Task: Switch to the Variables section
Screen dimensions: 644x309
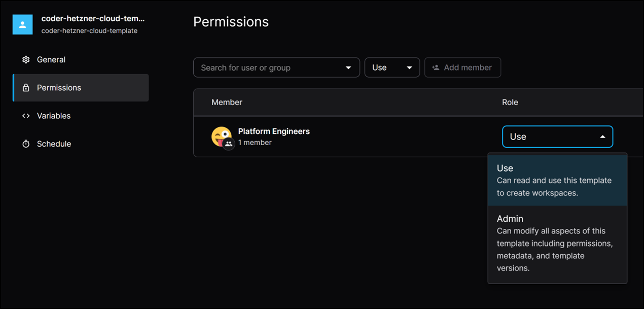Action: click(x=53, y=116)
